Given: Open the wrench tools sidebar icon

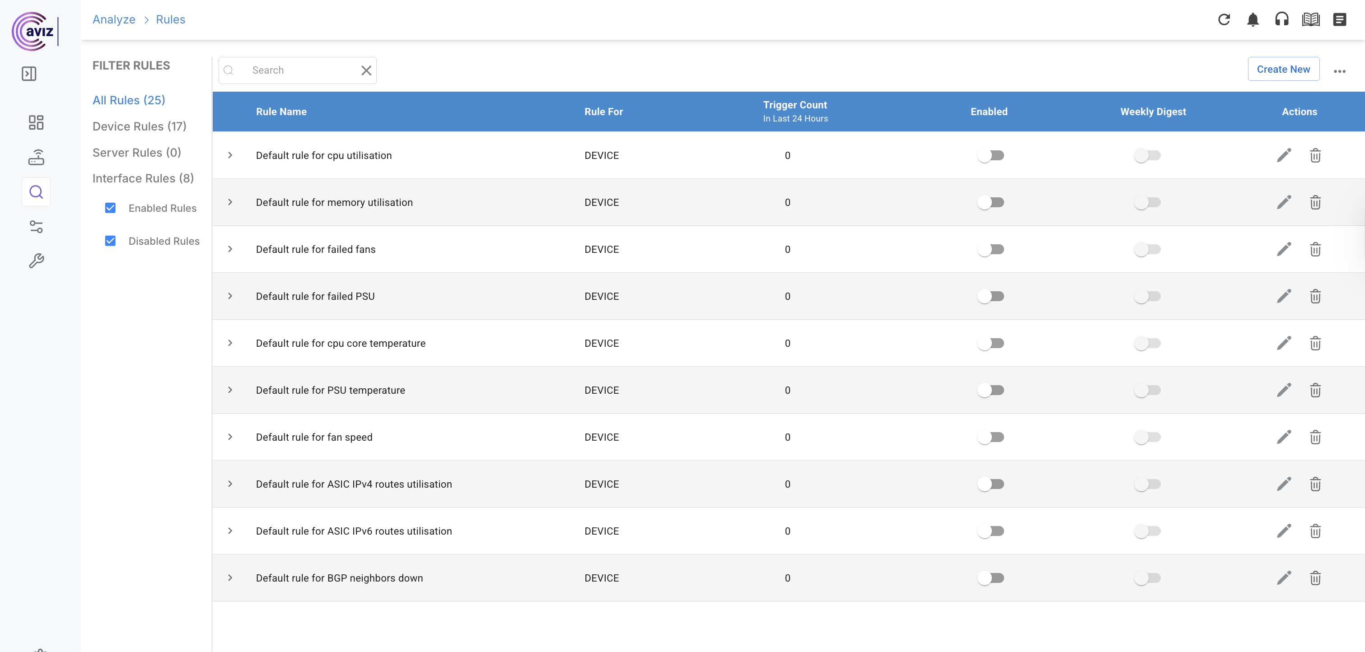Looking at the screenshot, I should [36, 261].
